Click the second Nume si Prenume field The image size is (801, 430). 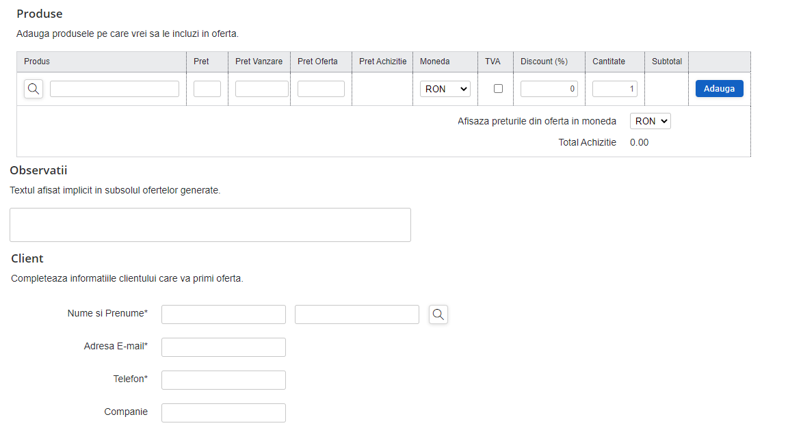(356, 314)
